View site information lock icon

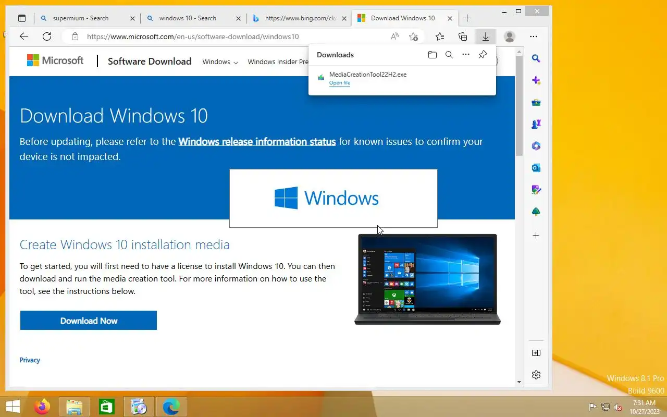point(75,36)
